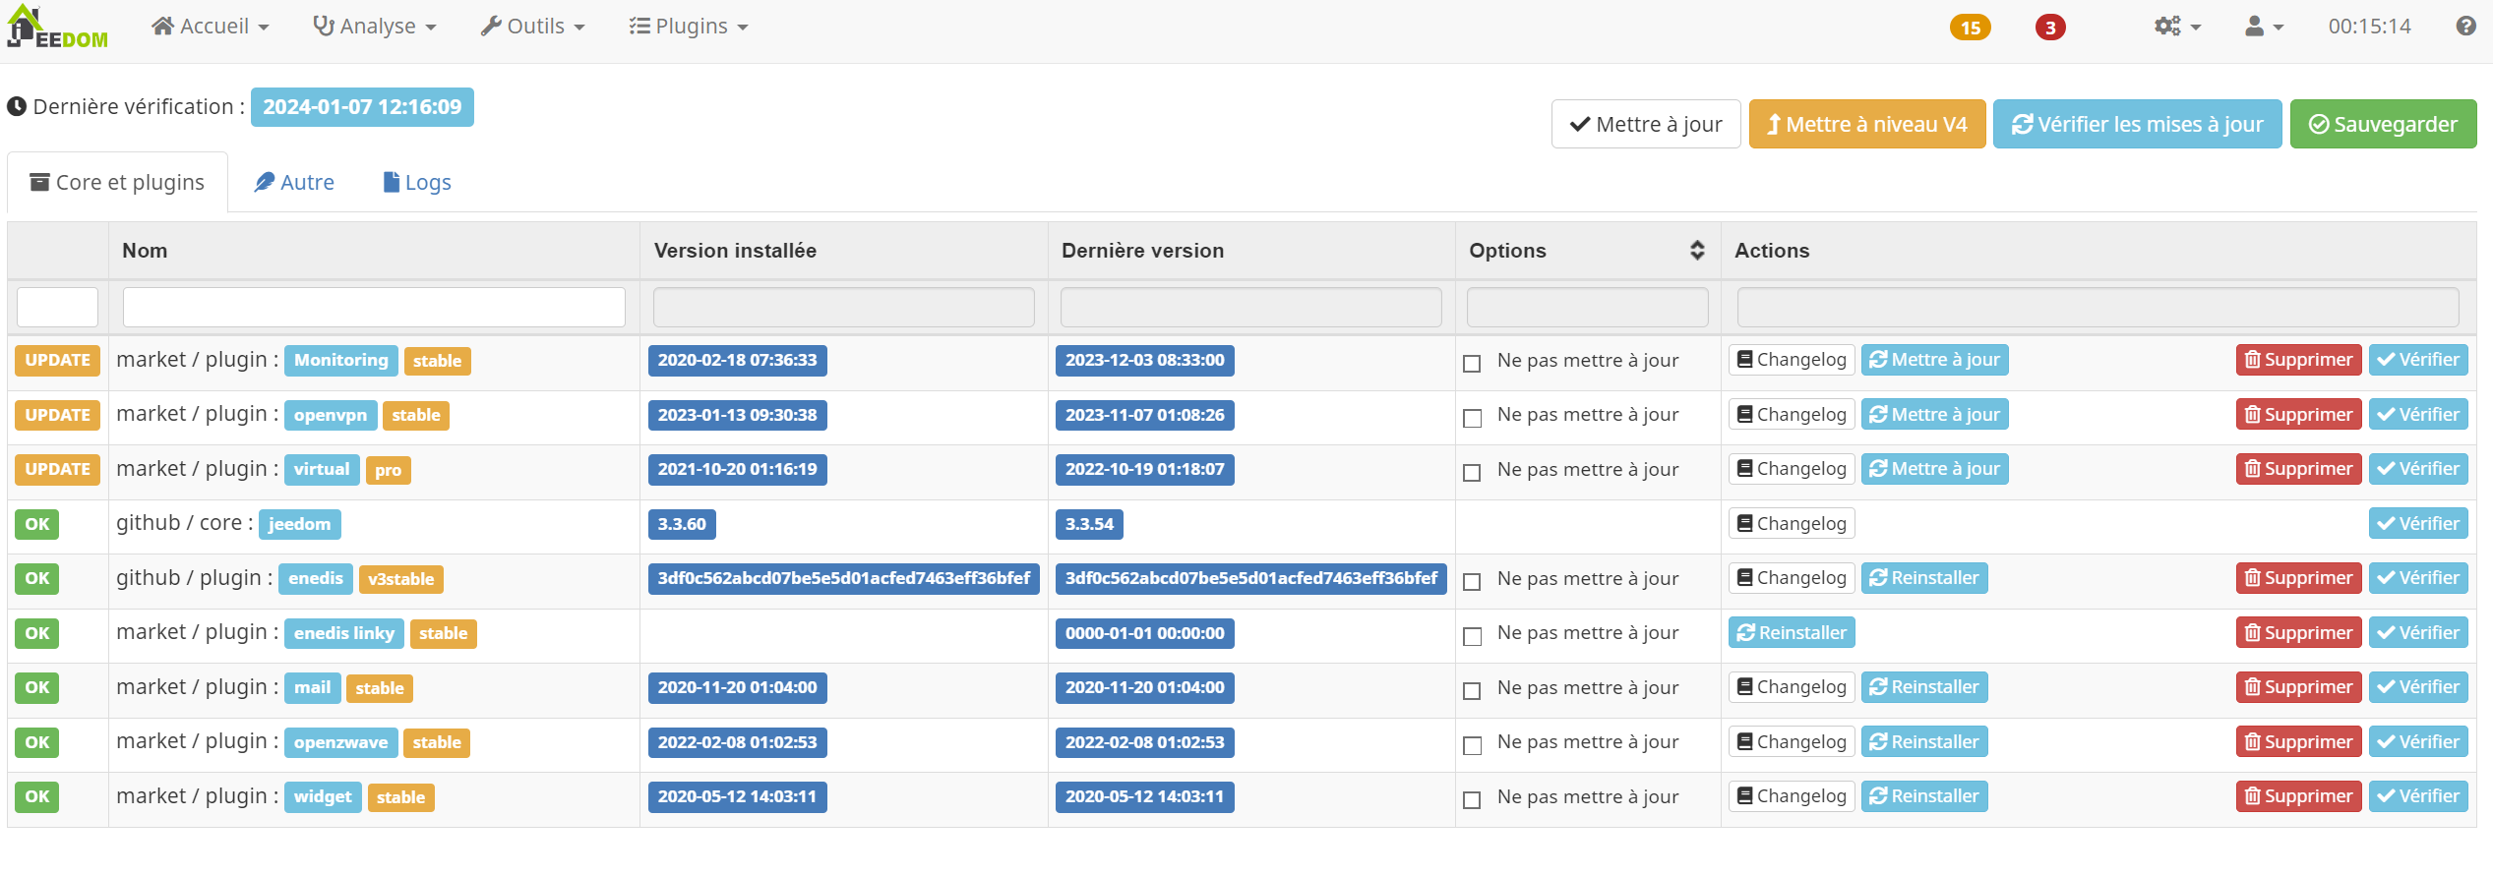Expand the Analyse menu
This screenshot has height=875, width=2493.
(x=375, y=27)
